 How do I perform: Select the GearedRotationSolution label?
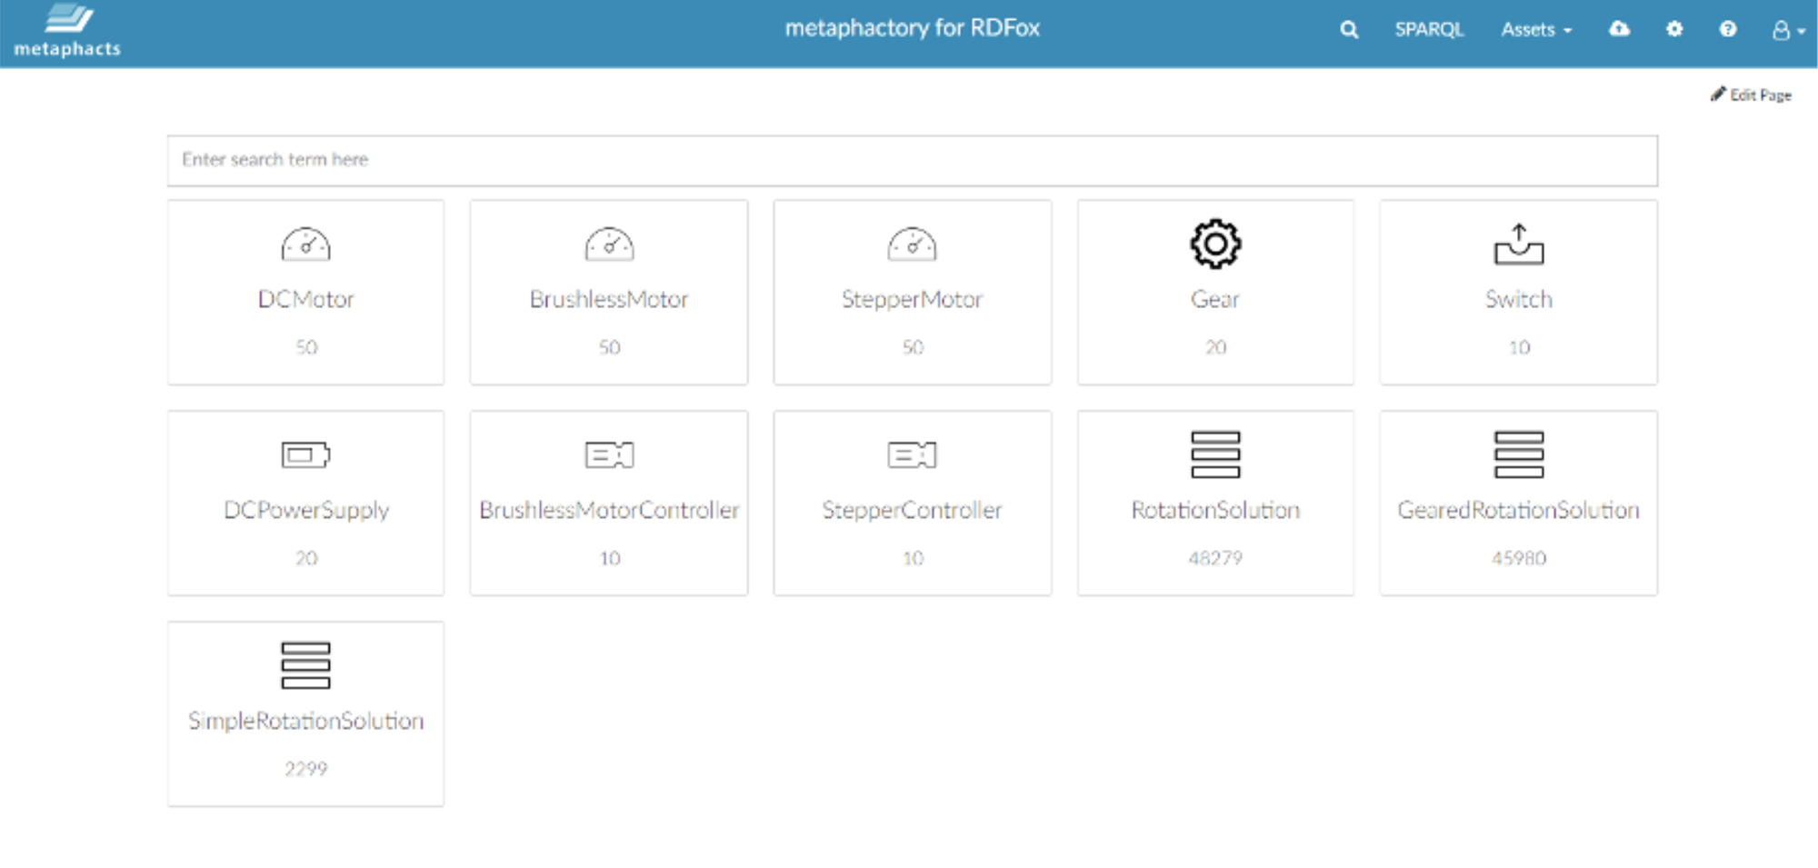pos(1519,510)
